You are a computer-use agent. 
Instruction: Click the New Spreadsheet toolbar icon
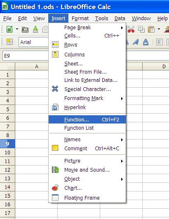[x=9, y=29]
